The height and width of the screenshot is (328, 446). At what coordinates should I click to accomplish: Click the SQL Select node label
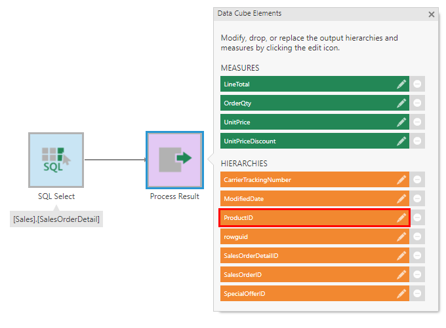pos(56,196)
